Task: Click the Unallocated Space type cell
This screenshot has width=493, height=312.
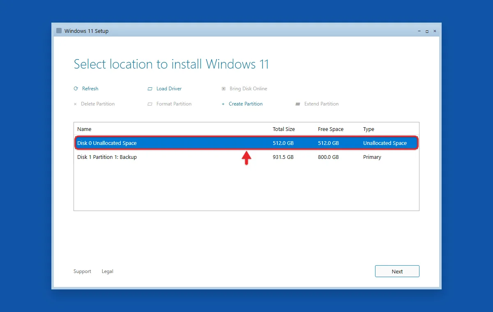Action: click(385, 143)
